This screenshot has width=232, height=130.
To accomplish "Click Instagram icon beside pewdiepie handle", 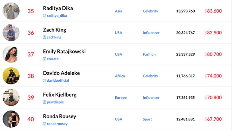I will (45, 102).
